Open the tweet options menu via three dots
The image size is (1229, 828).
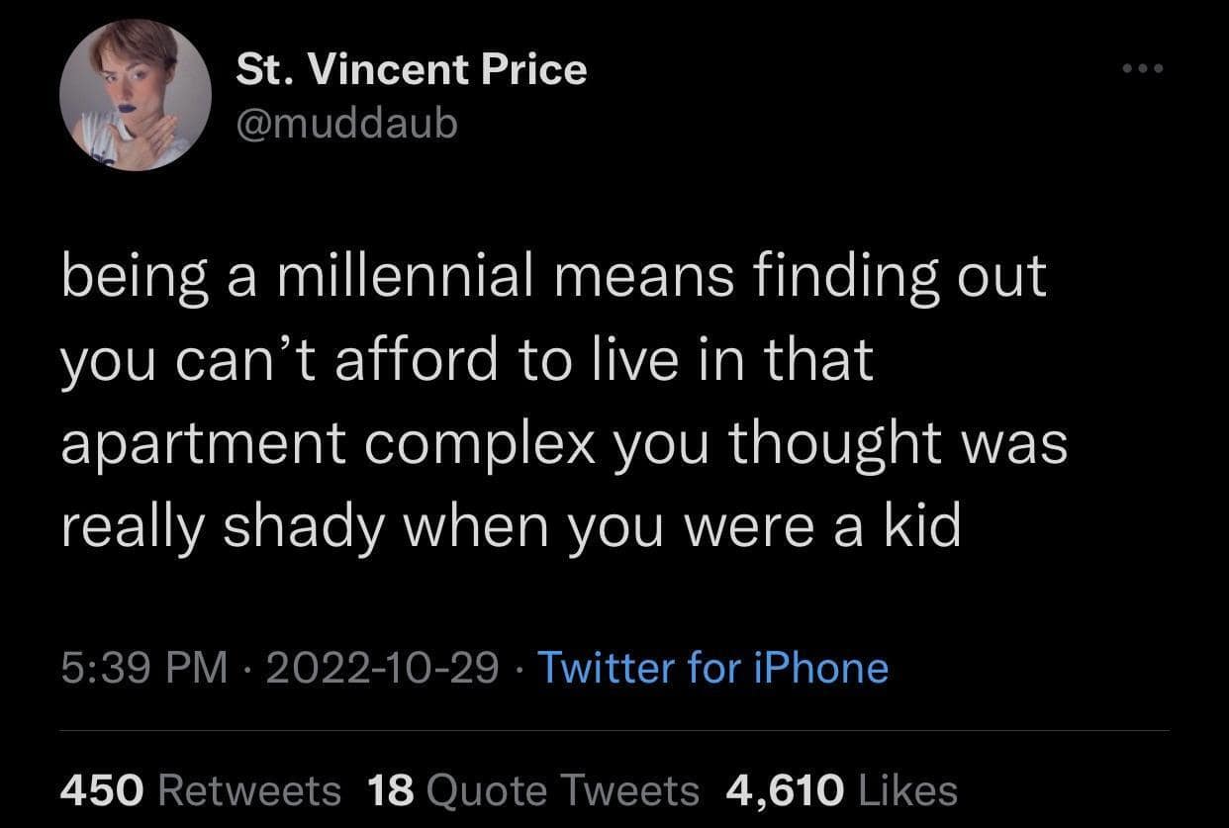click(1143, 67)
